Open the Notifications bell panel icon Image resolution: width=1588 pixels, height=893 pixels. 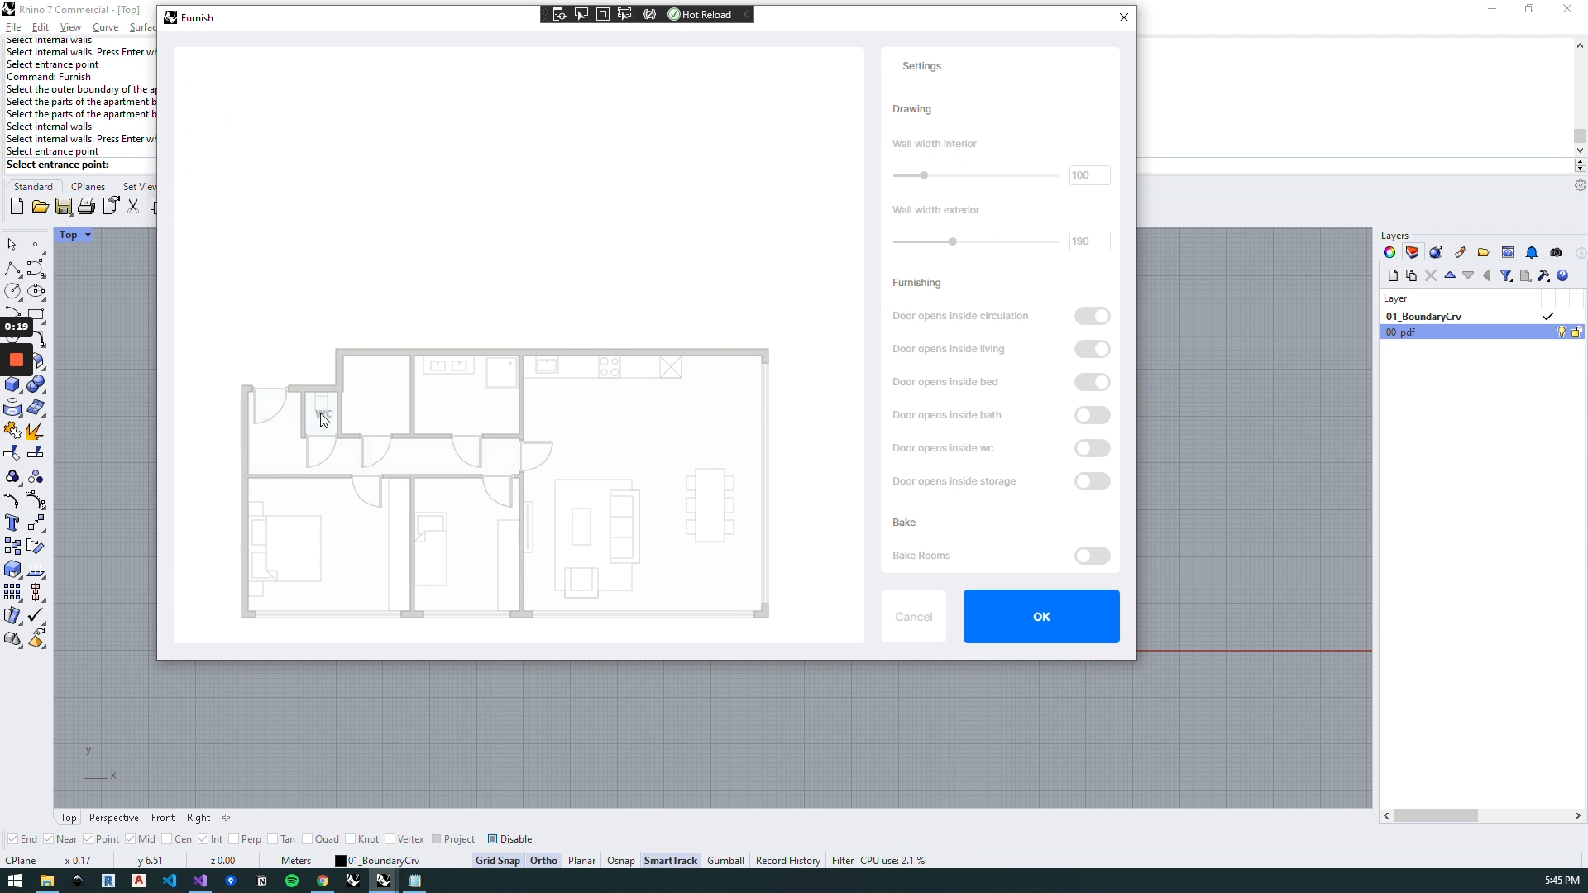tap(1532, 253)
